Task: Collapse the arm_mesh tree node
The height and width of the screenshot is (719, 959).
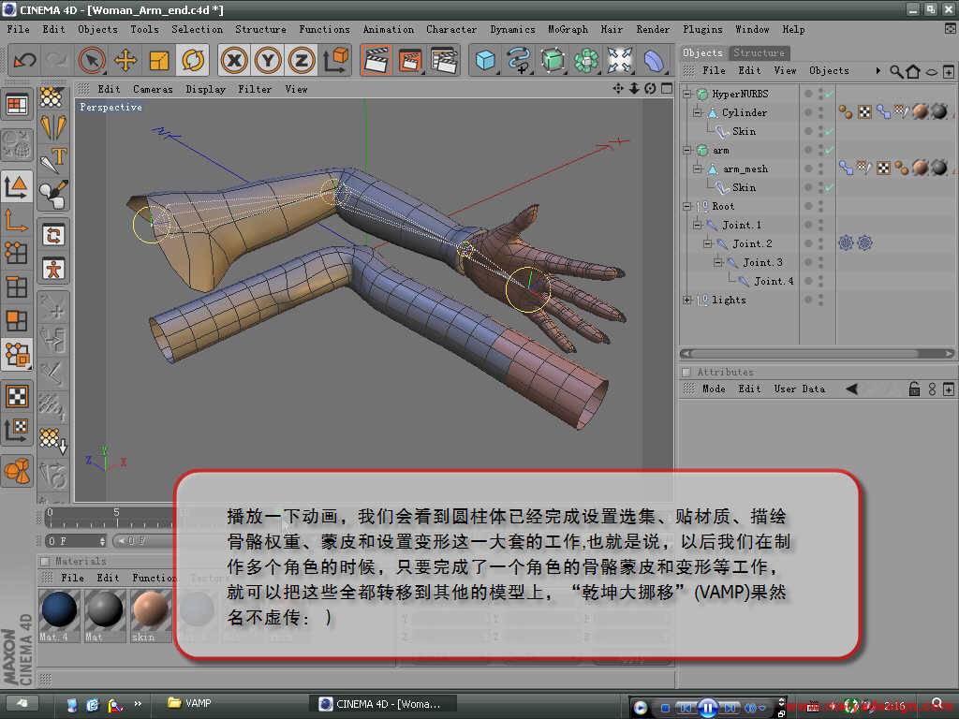Action: pyautogui.click(x=697, y=169)
